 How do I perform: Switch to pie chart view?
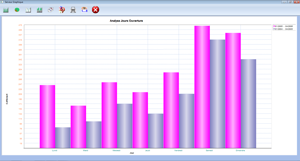pos(17,10)
